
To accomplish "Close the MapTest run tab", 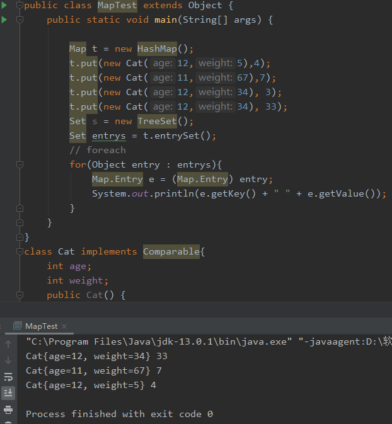I will point(64,326).
